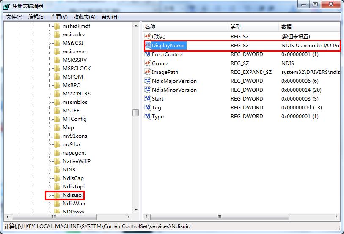Image resolution: width=344 pixels, height=234 pixels.
Task: Select the MSTEE folder icon
Action: point(57,110)
